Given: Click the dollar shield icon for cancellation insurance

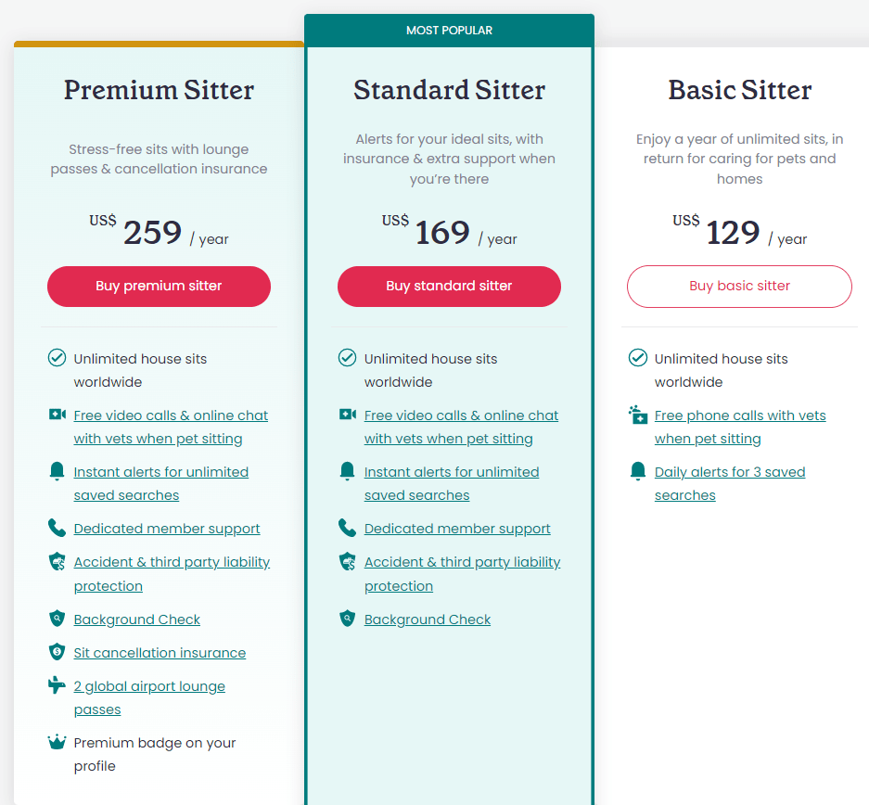Looking at the screenshot, I should point(58,652).
